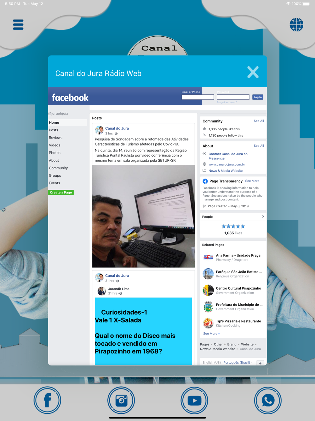
Task: Open News & Media Website category link
Action: [226, 171]
